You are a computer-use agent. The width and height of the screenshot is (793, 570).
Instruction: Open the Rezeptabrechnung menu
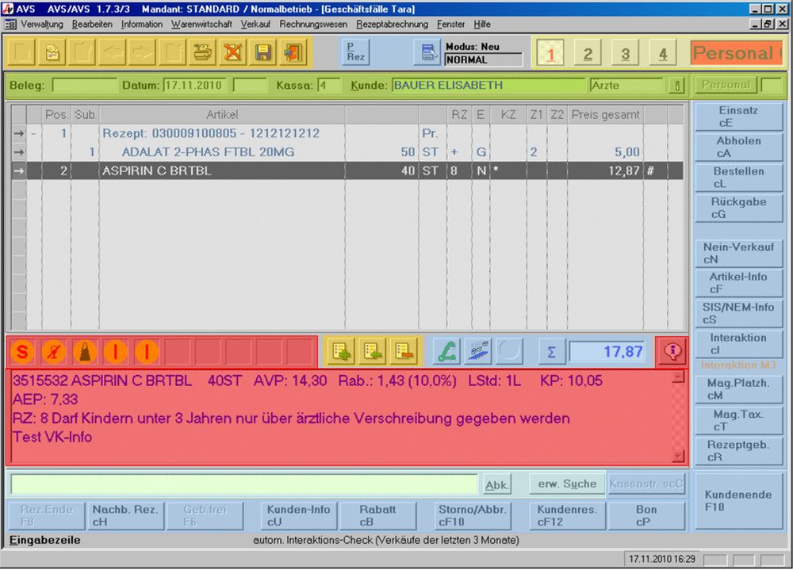click(392, 25)
